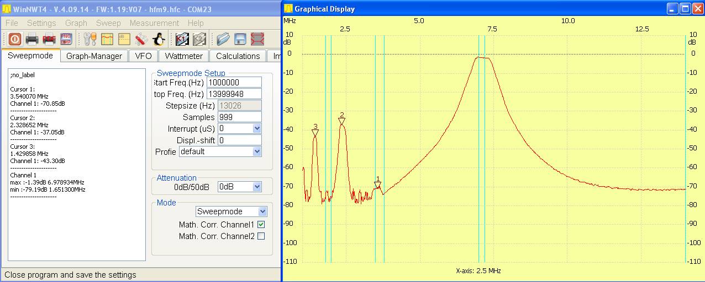Enable Math. Corr. Channel2 checkbox
Screen dimensions: 705x282
(261, 236)
